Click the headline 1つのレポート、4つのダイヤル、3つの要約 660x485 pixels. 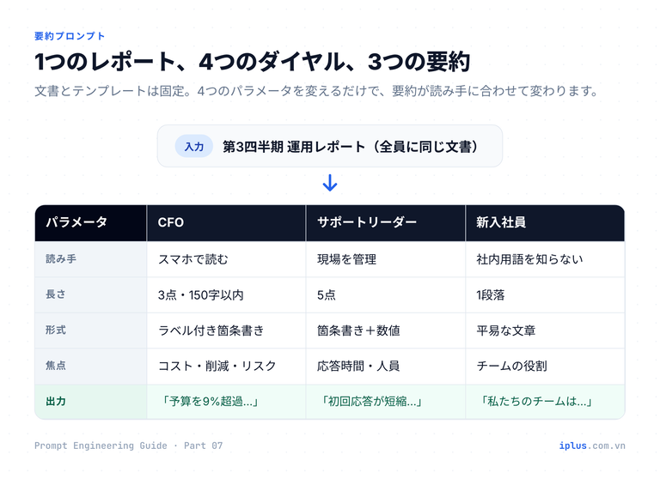(252, 61)
